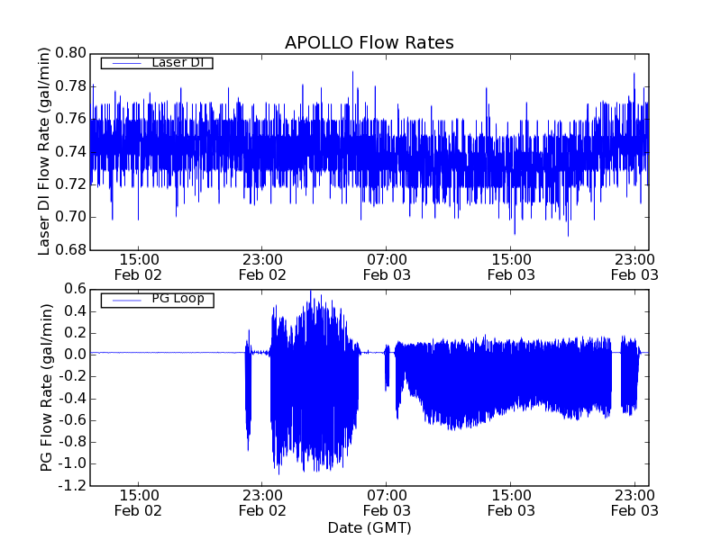Click the "Date (GMT)" x-axis label
The width and height of the screenshot is (721, 540).
pos(370,528)
